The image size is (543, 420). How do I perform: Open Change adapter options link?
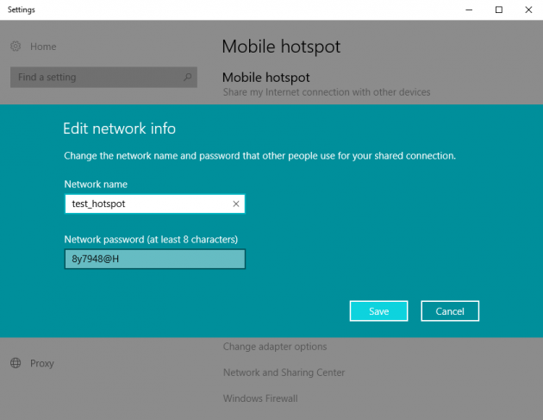coord(275,347)
